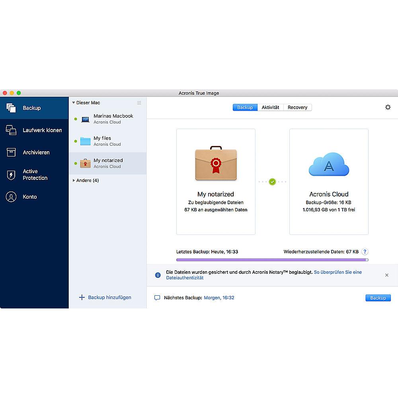Expand the Andere (4) group
Image resolution: width=398 pixels, height=398 pixels.
(74, 181)
